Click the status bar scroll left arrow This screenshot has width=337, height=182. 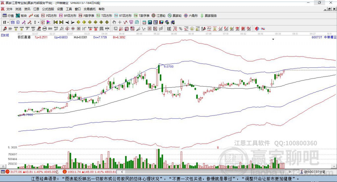122,172
